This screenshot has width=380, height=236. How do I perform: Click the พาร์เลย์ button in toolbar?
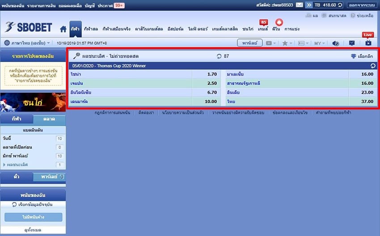[249, 43]
